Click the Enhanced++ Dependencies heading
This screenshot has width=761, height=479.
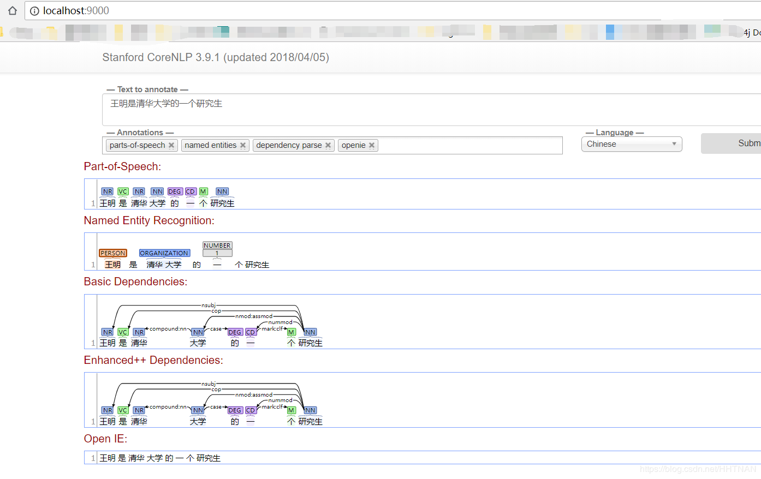[153, 360]
